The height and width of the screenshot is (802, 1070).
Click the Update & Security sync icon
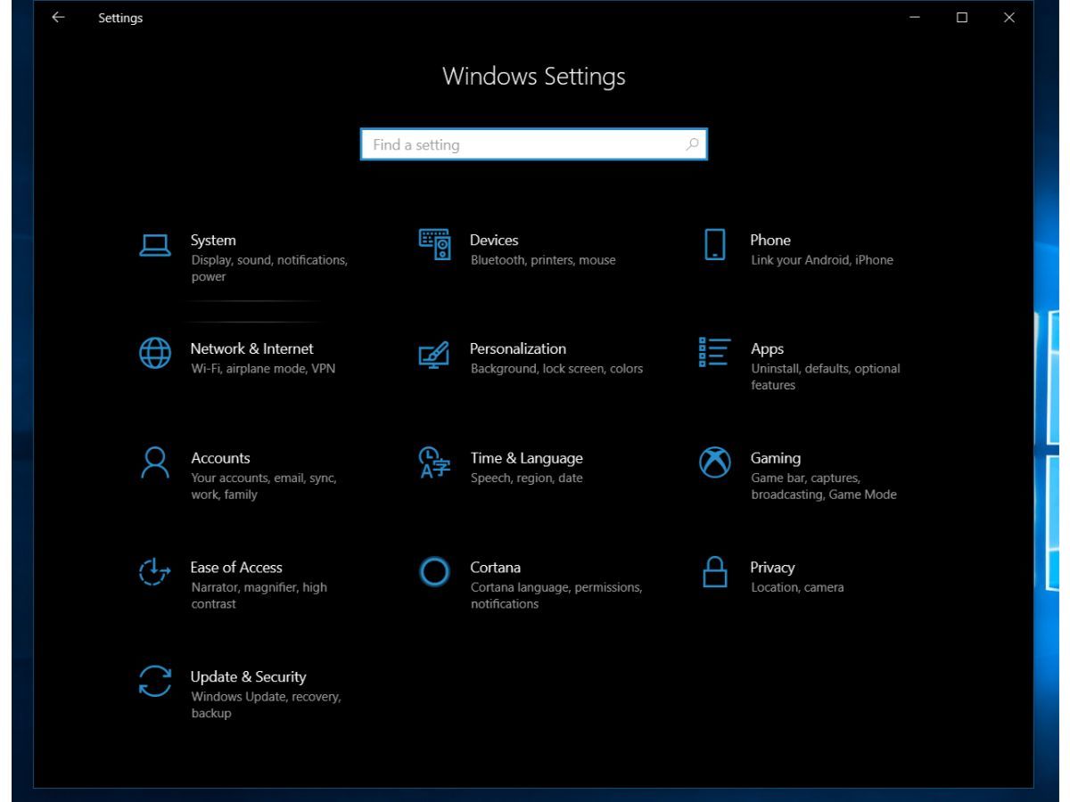154,681
